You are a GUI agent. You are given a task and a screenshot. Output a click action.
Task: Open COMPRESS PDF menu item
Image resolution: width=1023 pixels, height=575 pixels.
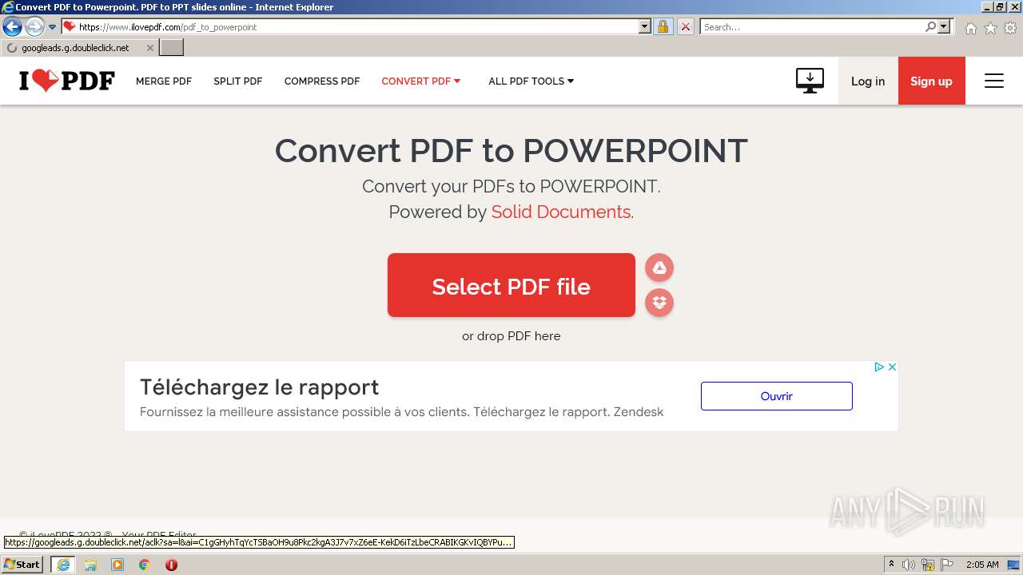point(322,81)
